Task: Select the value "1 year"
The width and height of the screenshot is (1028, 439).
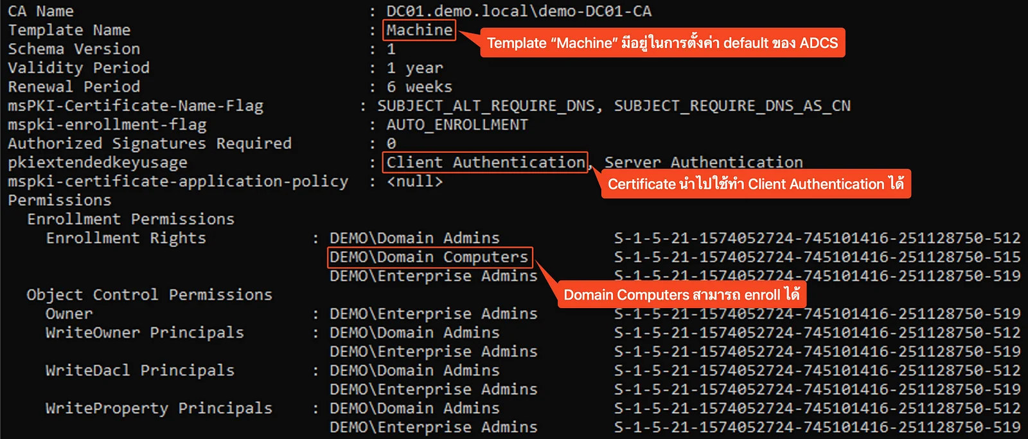Action: point(414,68)
